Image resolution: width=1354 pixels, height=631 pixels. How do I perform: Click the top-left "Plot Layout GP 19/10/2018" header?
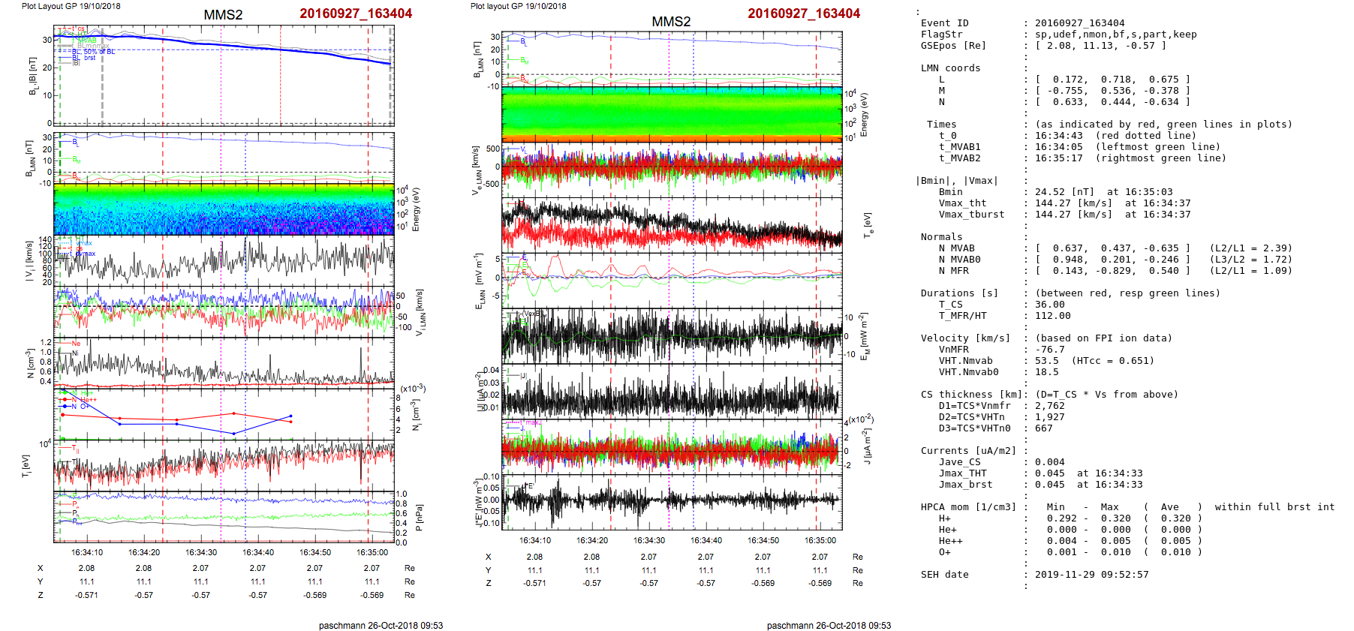click(71, 6)
